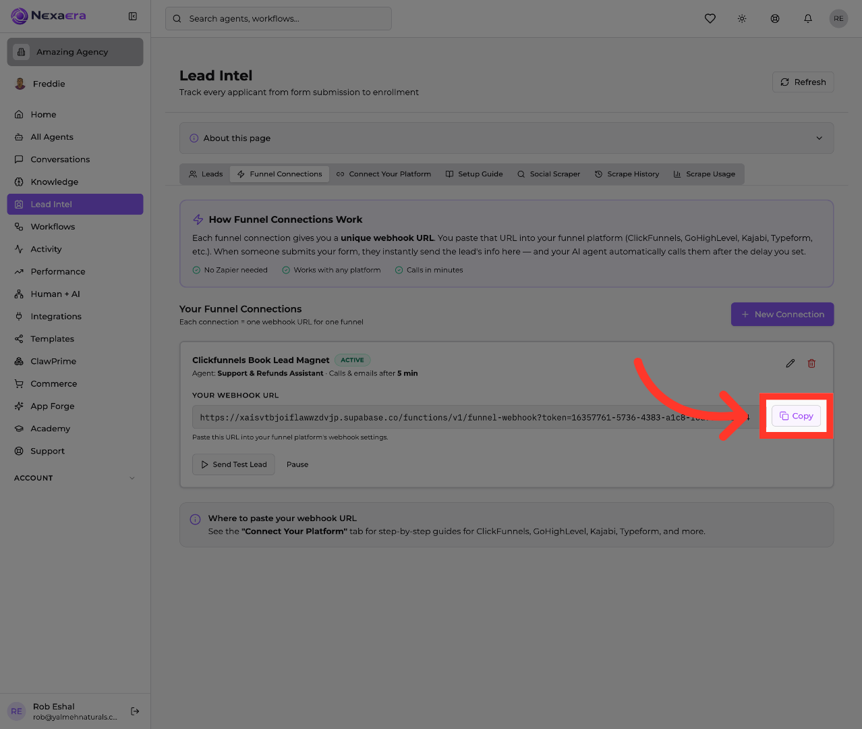
Task: Open the Setup Guide tab
Action: tap(474, 174)
